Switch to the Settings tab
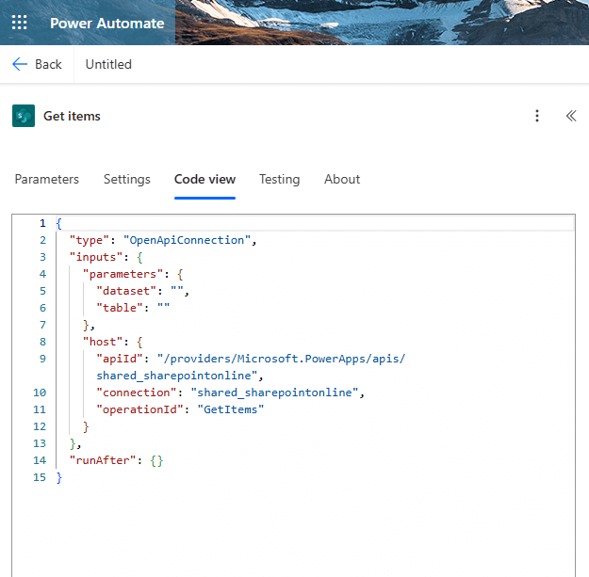Viewport: 589px width, 577px height. point(127,180)
